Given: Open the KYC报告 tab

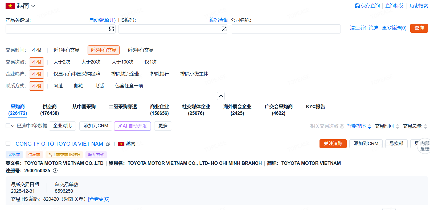Looking at the screenshot, I should click(x=315, y=107).
